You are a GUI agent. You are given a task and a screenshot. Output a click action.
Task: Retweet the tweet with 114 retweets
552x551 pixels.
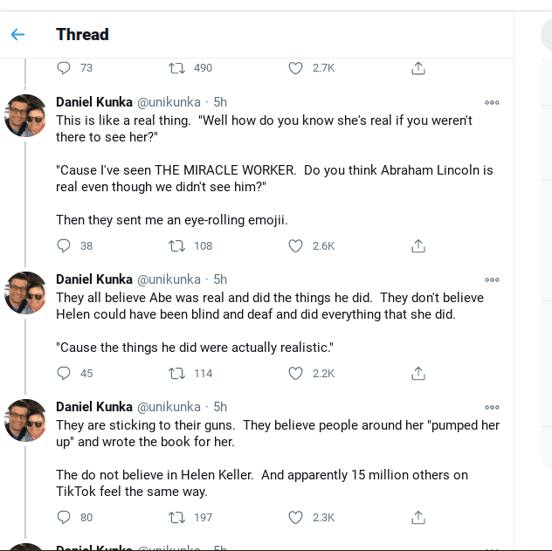coord(176,374)
